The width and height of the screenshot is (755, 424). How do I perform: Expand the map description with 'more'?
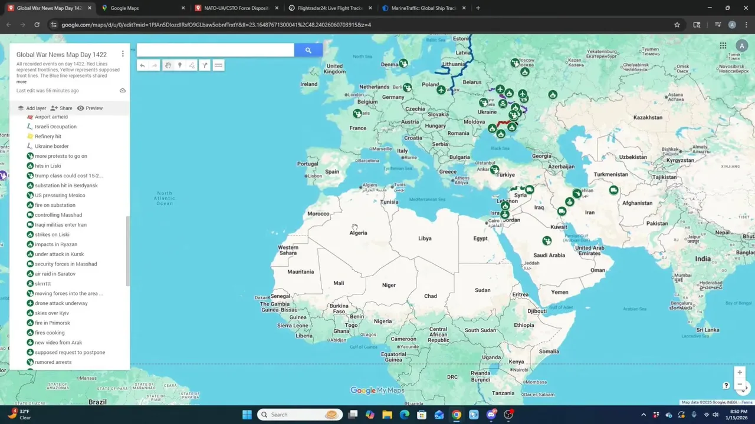coord(21,82)
